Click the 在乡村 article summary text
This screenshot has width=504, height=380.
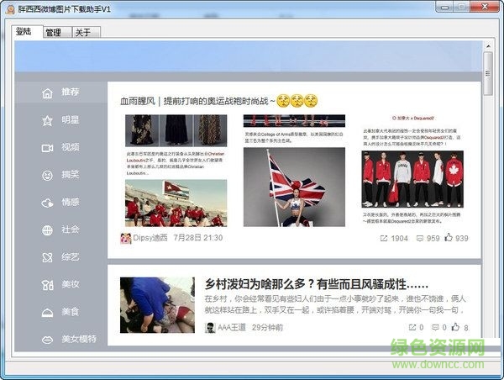tap(335, 304)
